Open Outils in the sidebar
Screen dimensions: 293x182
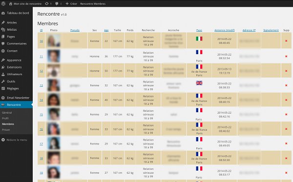pyautogui.click(x=11, y=81)
